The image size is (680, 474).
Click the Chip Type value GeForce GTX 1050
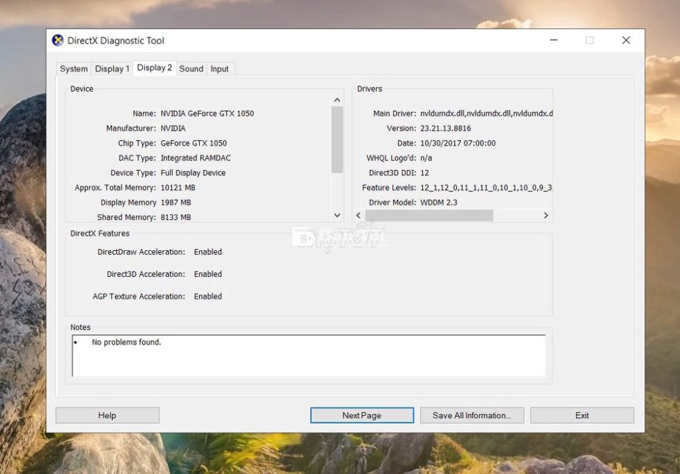[193, 143]
